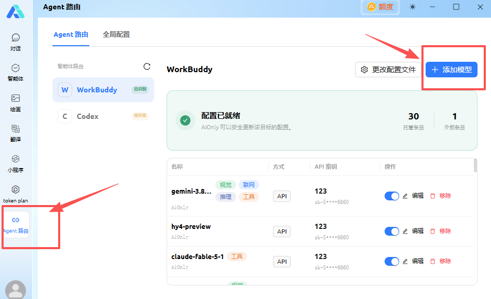The width and height of the screenshot is (491, 299).
Task: Disable the hy4-preview model toggle
Action: 392,232
